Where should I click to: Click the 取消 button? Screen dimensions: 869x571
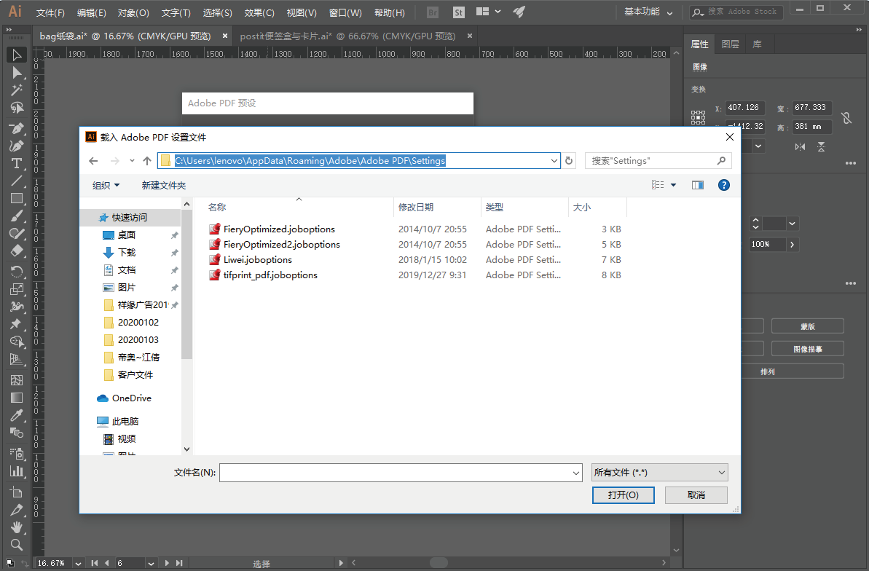tap(696, 495)
